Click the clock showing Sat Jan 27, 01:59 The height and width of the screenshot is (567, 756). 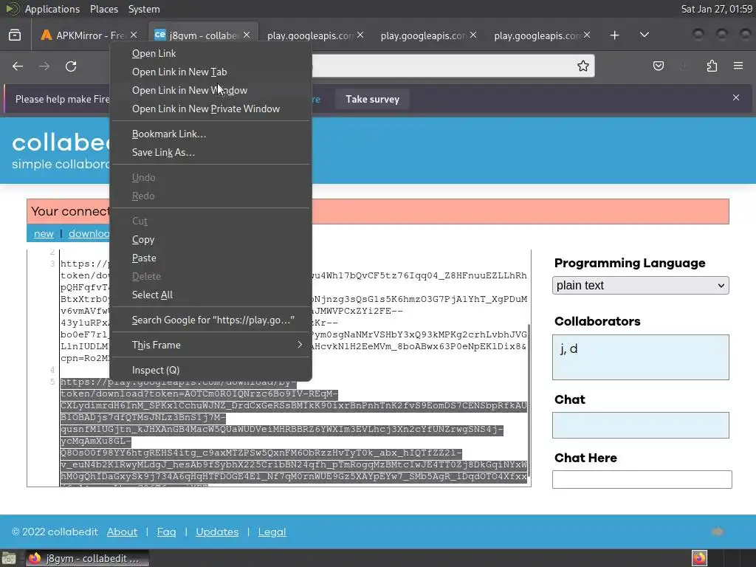(x=716, y=9)
